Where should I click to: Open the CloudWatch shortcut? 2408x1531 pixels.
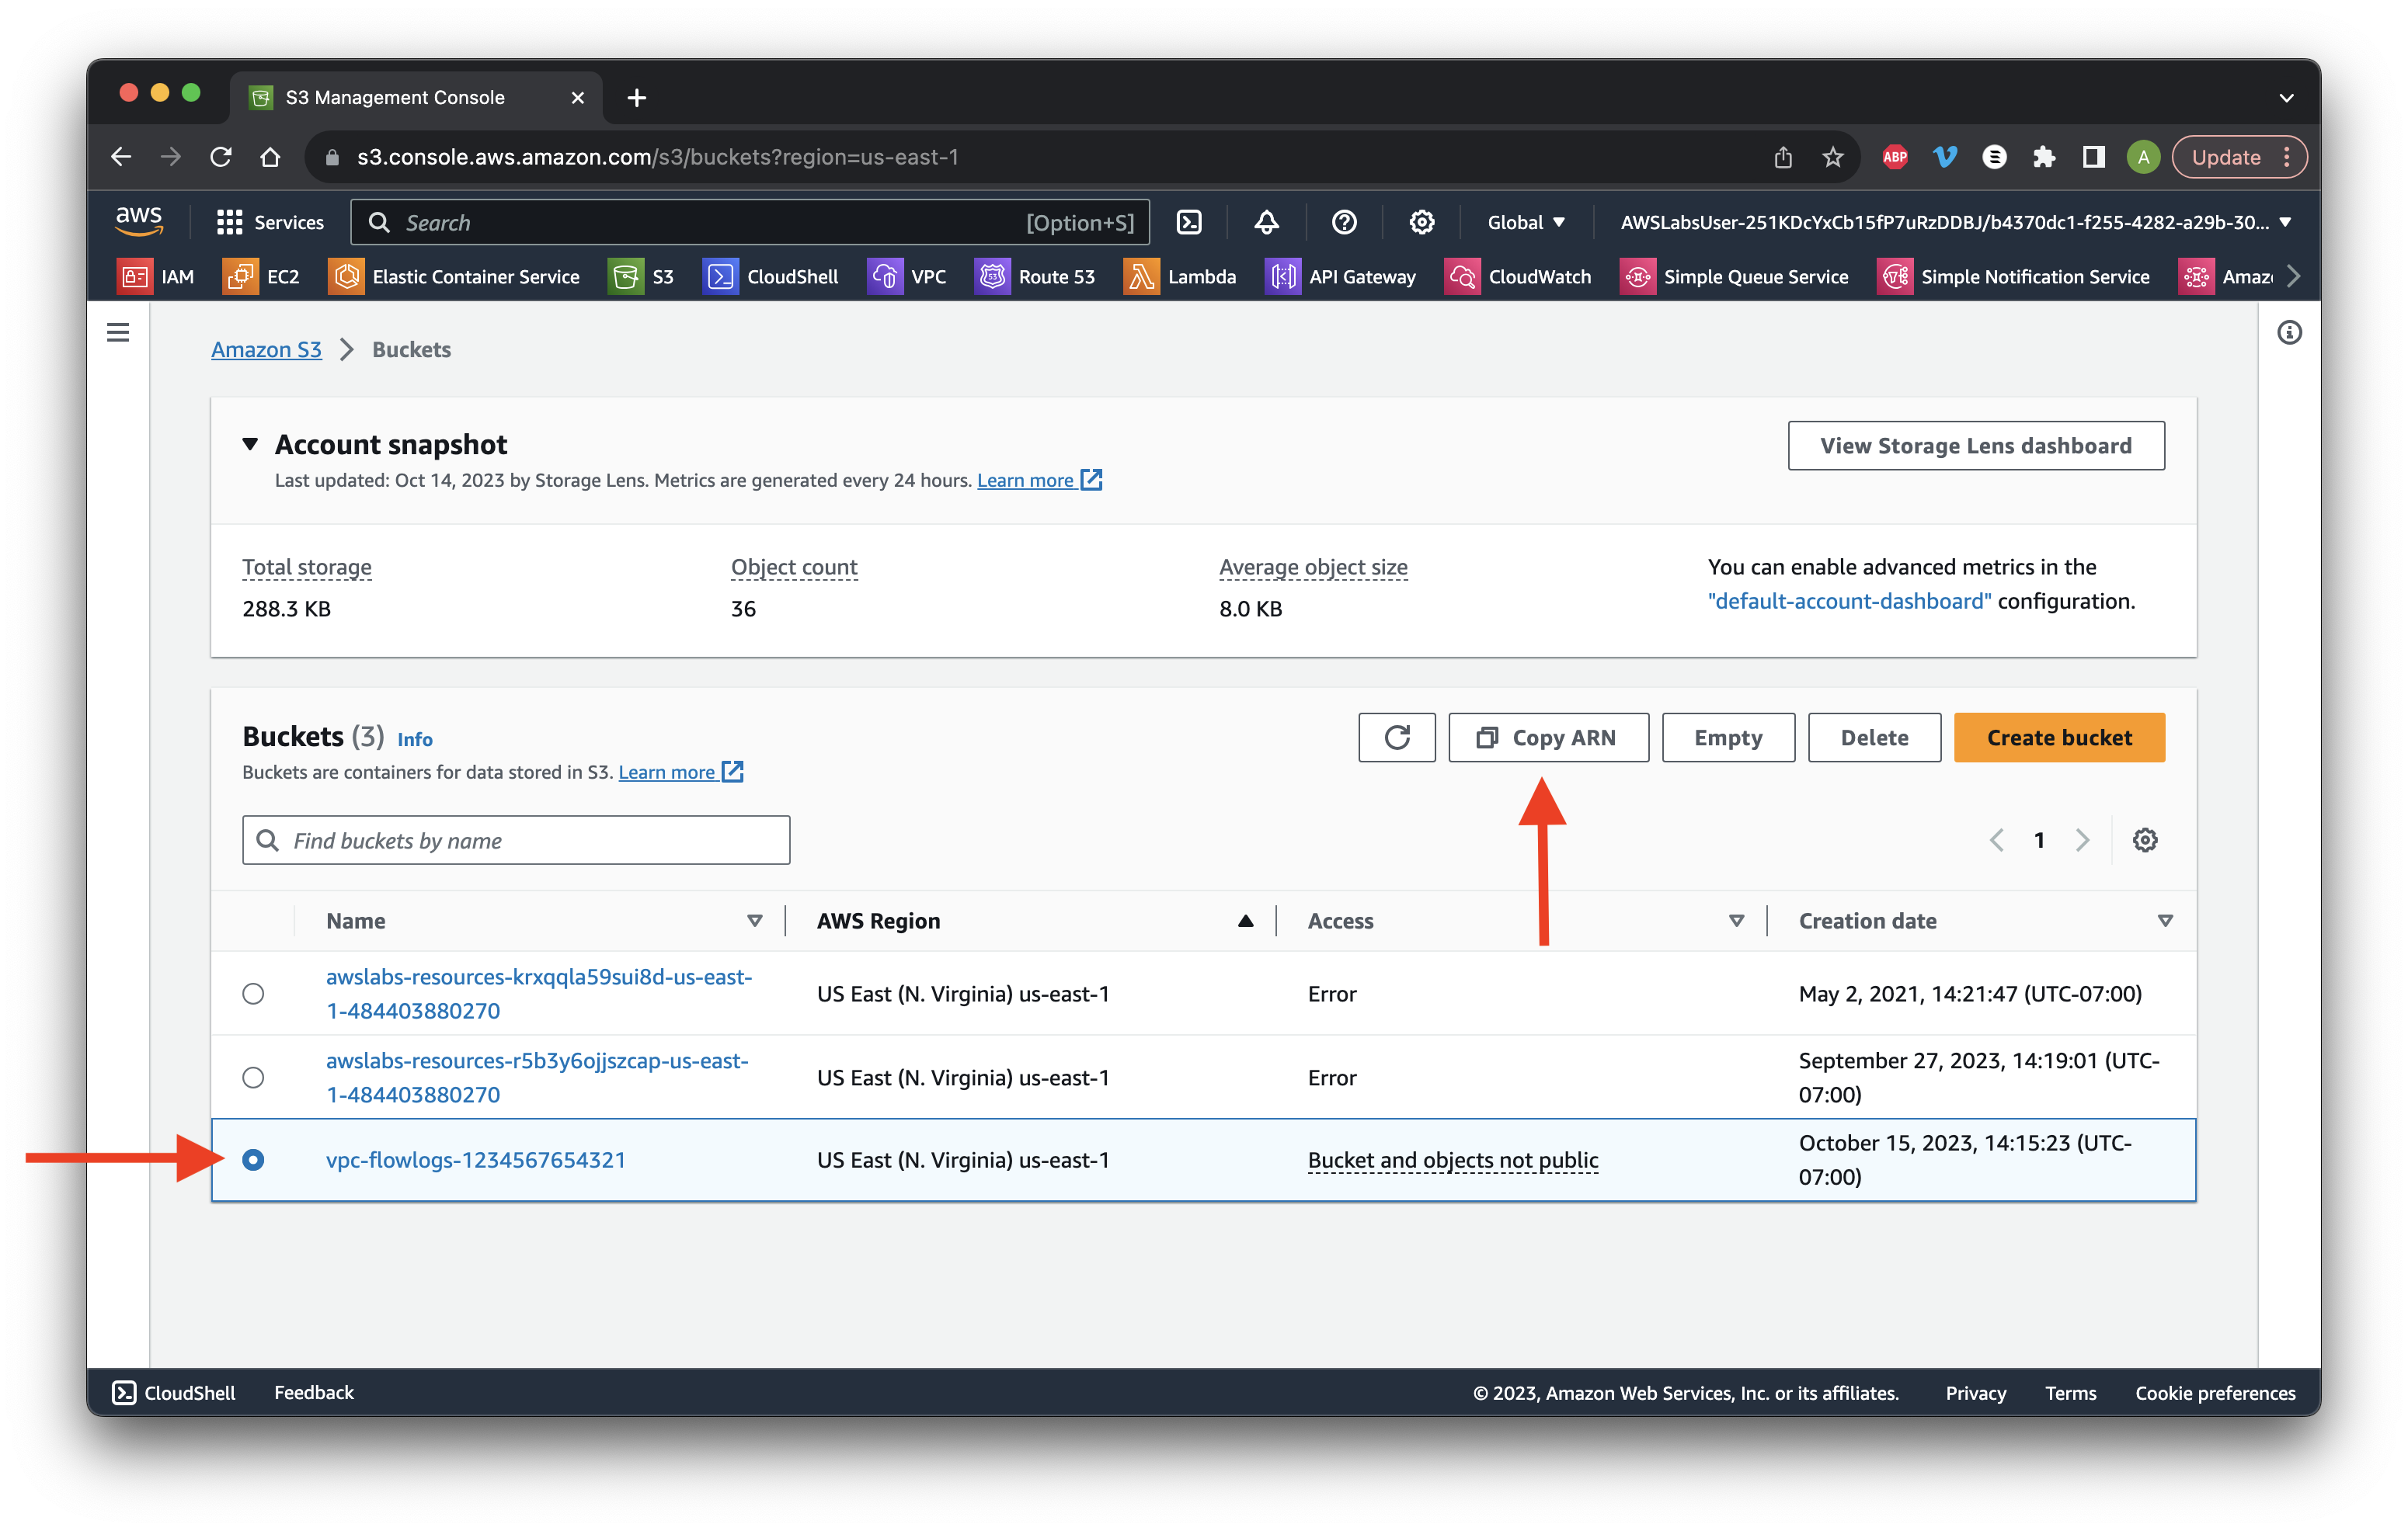(1518, 277)
